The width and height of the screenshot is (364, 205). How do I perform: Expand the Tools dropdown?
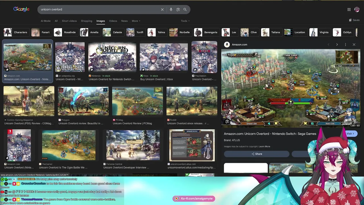185,21
